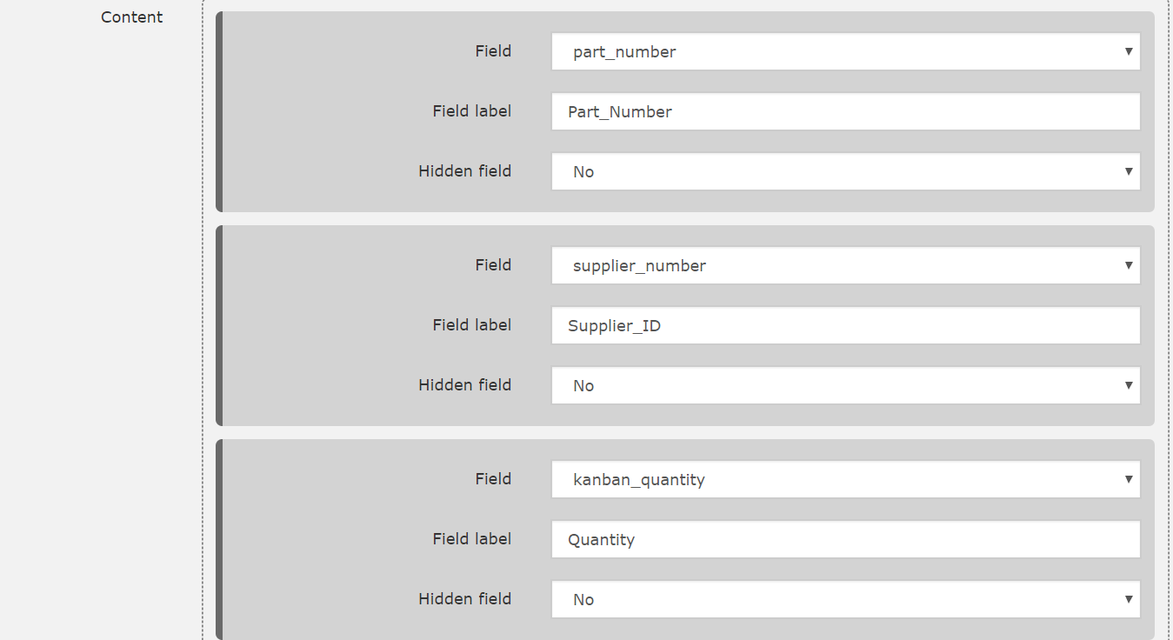
Task: Expand Hidden field dropdown under Part_Number label
Action: (x=845, y=172)
